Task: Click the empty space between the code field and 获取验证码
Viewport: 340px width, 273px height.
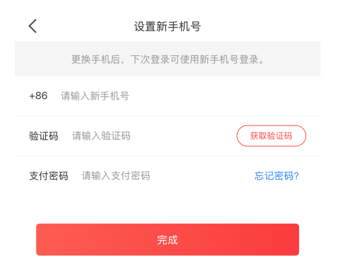Action: (x=183, y=136)
